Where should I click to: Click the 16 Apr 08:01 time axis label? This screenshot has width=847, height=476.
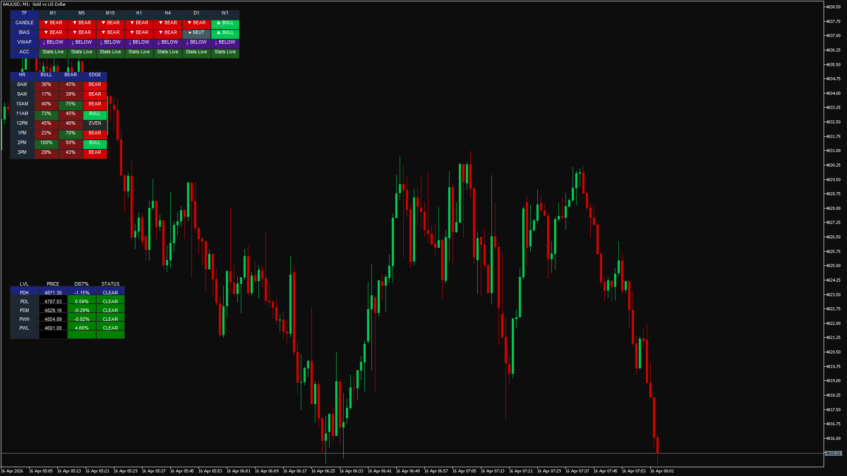662,471
